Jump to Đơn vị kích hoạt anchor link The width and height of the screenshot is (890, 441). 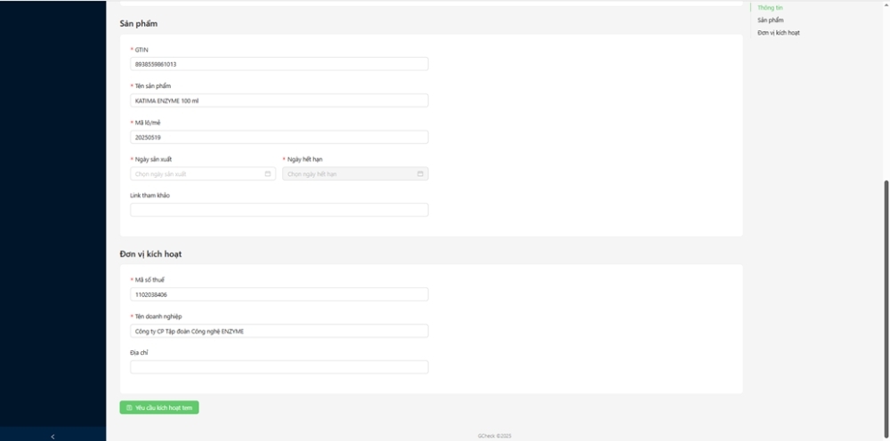[778, 33]
